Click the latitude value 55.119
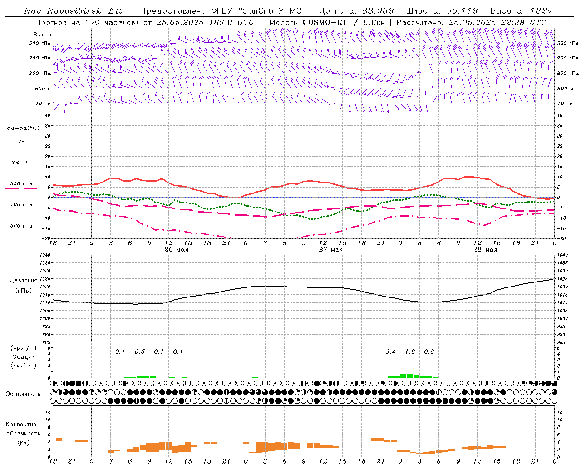 click(462, 11)
